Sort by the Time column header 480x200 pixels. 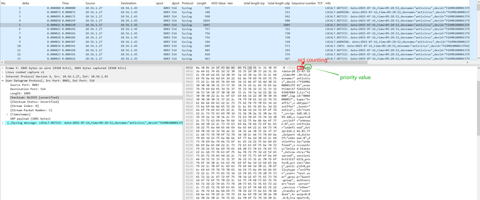pyautogui.click(x=73, y=3)
